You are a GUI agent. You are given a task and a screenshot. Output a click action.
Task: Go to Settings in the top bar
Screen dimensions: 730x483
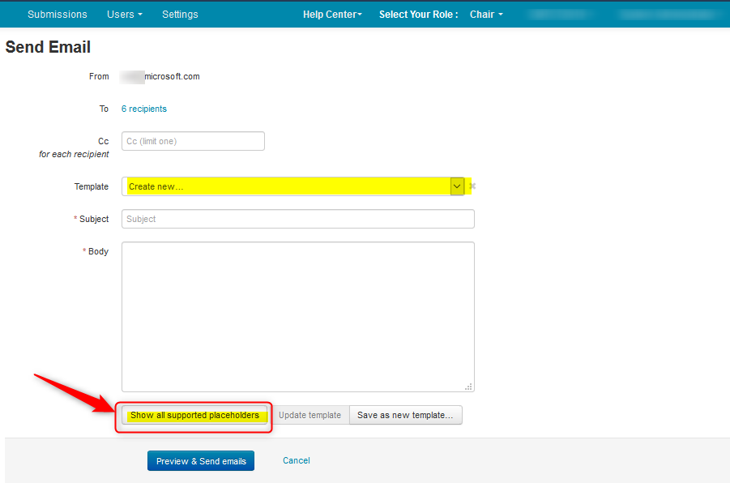tap(180, 15)
